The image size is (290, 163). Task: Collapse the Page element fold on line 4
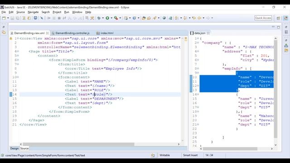[x=18, y=51]
